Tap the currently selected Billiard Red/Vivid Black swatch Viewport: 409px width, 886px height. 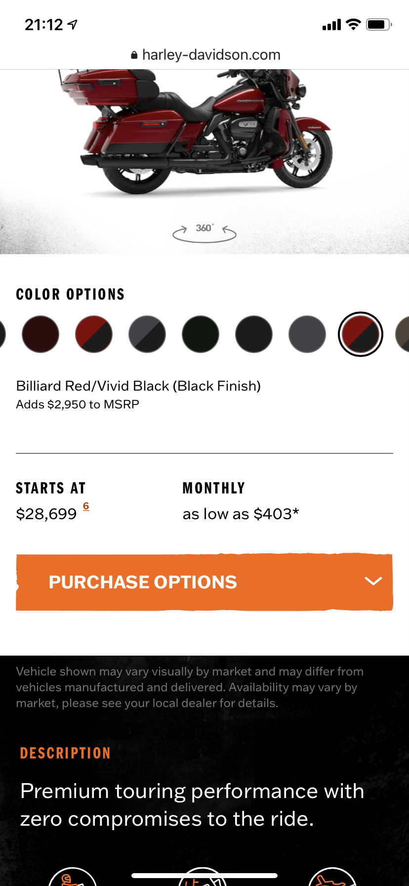[361, 334]
